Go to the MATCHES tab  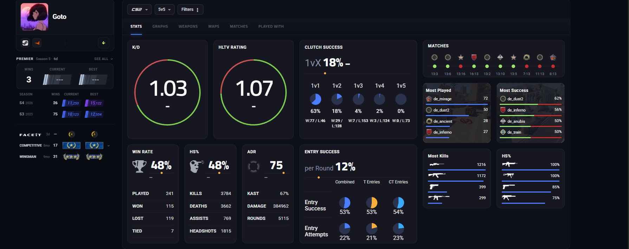(x=239, y=26)
